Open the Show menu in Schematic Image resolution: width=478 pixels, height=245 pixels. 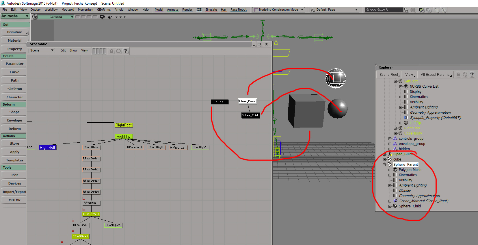[x=73, y=50]
